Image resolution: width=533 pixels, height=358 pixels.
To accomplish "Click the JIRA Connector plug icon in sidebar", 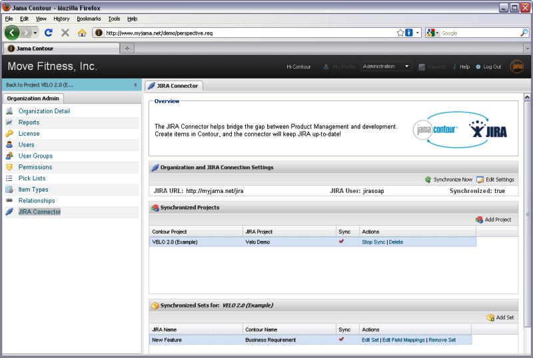I will click(x=9, y=212).
